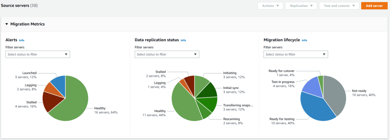Click label 'Ready for testing 10 servers, 40%'
390x140 pixels.
point(282,121)
